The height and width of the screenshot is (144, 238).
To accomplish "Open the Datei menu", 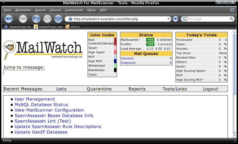I will [7, 10].
